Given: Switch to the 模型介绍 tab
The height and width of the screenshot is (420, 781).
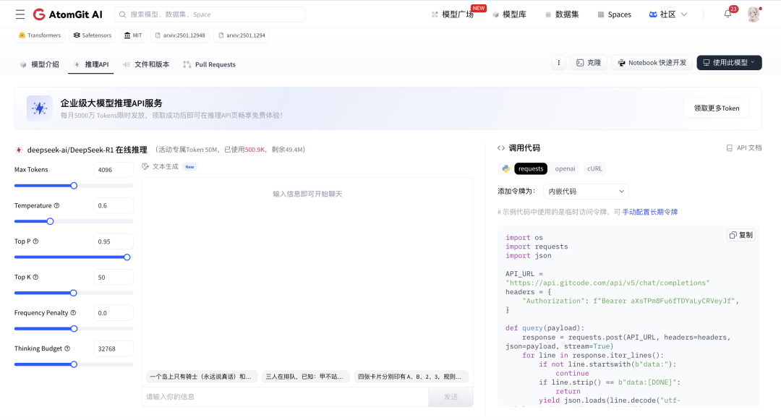Looking at the screenshot, I should [39, 64].
